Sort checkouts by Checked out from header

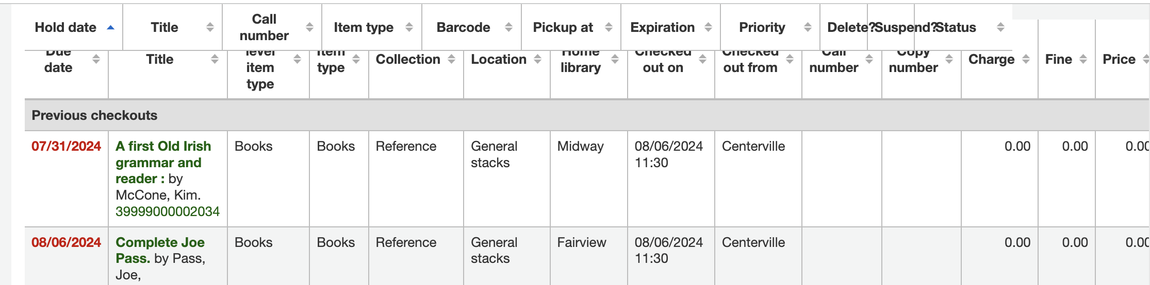[750, 67]
